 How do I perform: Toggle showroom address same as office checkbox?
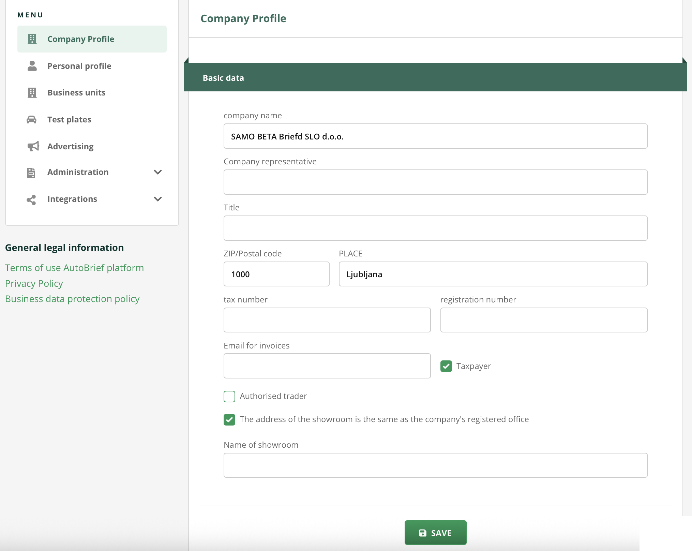(229, 419)
